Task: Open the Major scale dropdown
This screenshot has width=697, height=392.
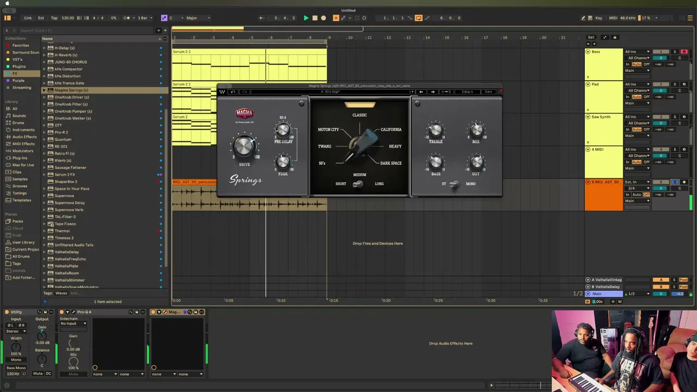Action: pos(198,18)
